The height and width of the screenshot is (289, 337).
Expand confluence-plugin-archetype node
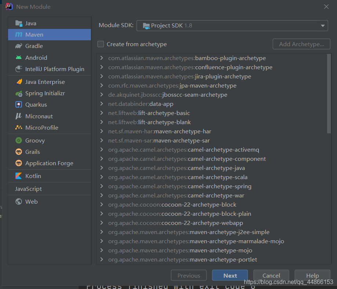click(x=102, y=67)
